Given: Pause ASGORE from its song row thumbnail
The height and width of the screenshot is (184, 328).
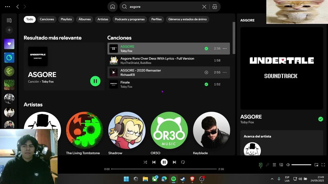Looking at the screenshot, I should 114,49.
